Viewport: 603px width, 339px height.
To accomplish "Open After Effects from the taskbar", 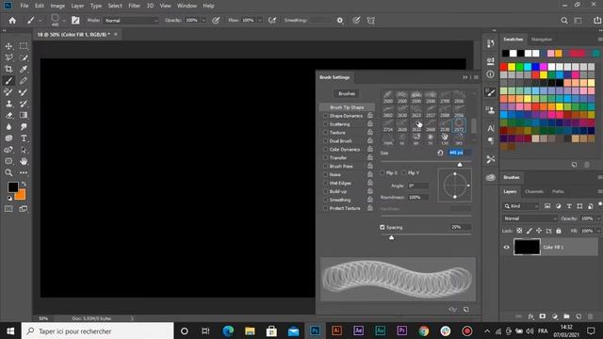I will pos(358,331).
